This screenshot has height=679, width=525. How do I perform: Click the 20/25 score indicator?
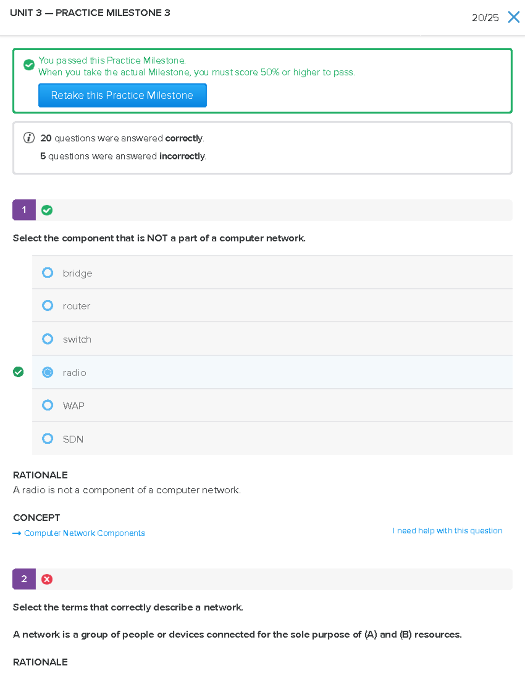click(485, 17)
